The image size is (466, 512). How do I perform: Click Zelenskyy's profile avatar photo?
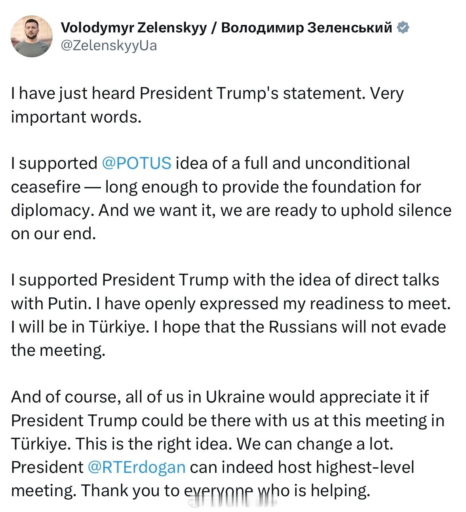31,36
